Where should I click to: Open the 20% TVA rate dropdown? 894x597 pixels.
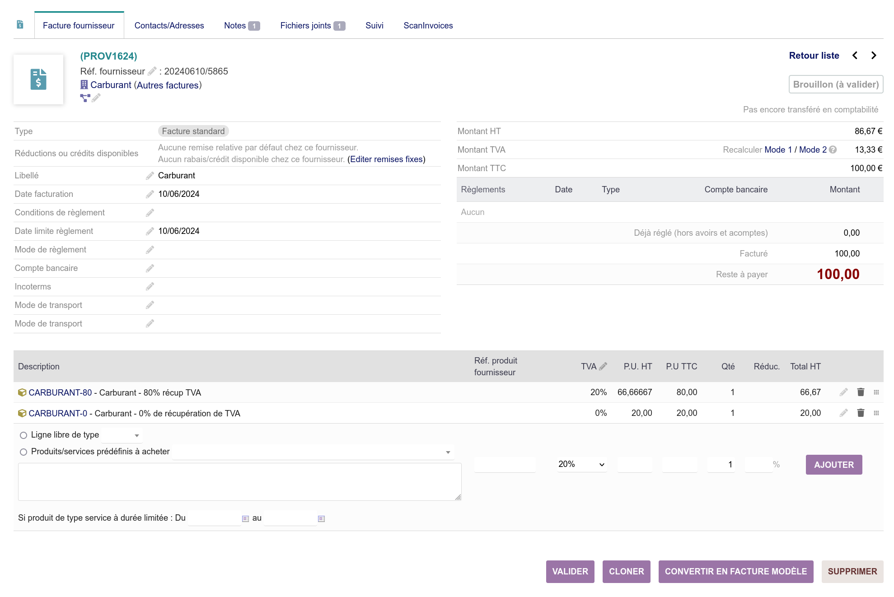click(581, 464)
